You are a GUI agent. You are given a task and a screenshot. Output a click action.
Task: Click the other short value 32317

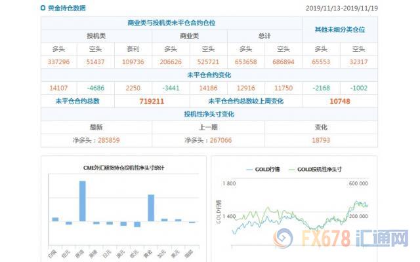[x=359, y=62]
